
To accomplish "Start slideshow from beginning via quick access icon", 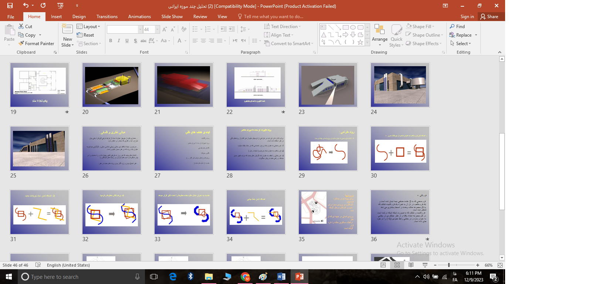I will point(61,6).
